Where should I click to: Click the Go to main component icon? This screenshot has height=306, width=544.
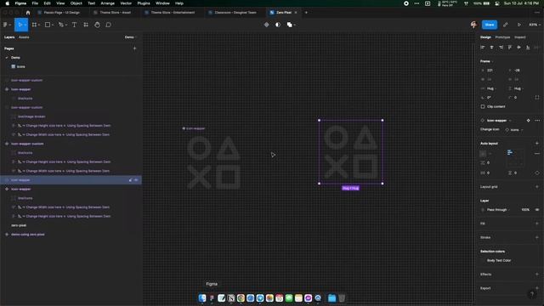coord(528,121)
